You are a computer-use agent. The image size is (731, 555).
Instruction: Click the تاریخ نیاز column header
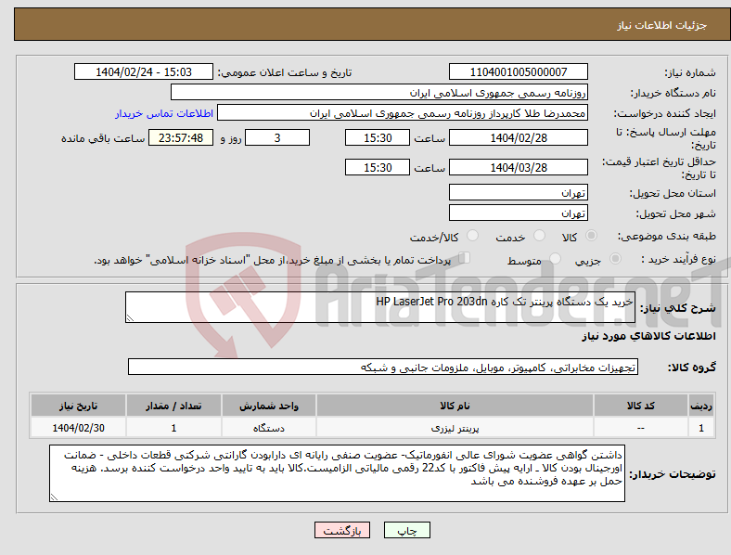pyautogui.click(x=78, y=406)
